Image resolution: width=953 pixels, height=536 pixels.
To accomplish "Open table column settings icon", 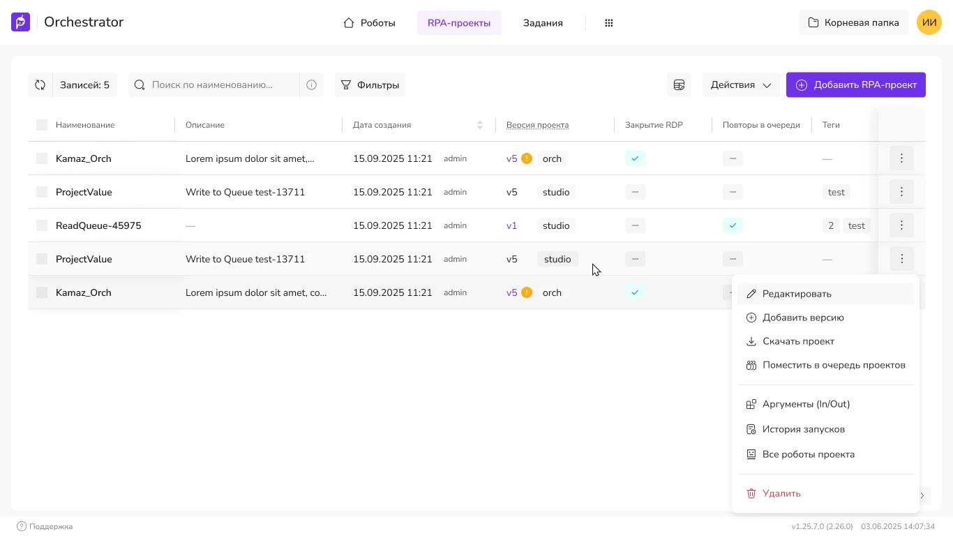I will (679, 85).
